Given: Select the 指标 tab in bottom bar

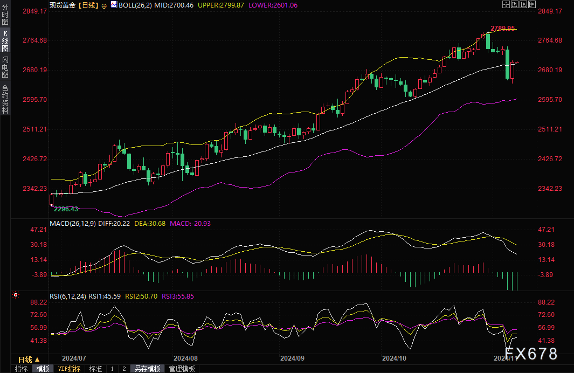Looking at the screenshot, I should pyautogui.click(x=22, y=369).
